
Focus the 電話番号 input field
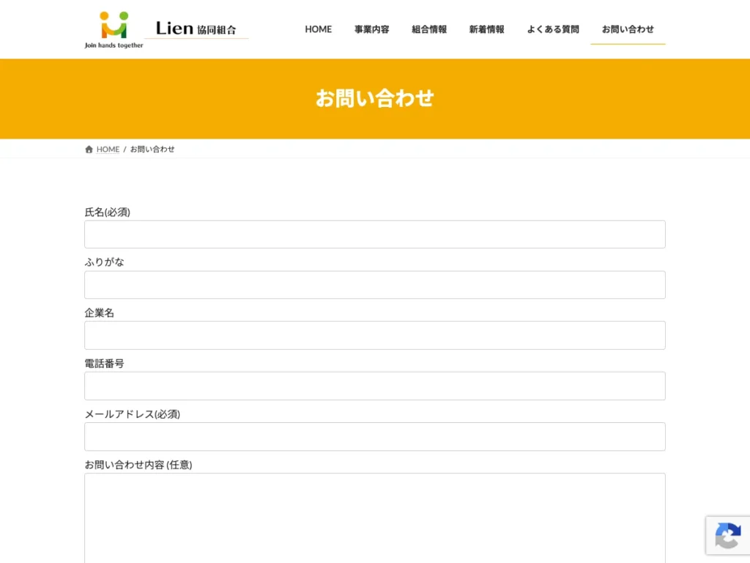pyautogui.click(x=374, y=386)
